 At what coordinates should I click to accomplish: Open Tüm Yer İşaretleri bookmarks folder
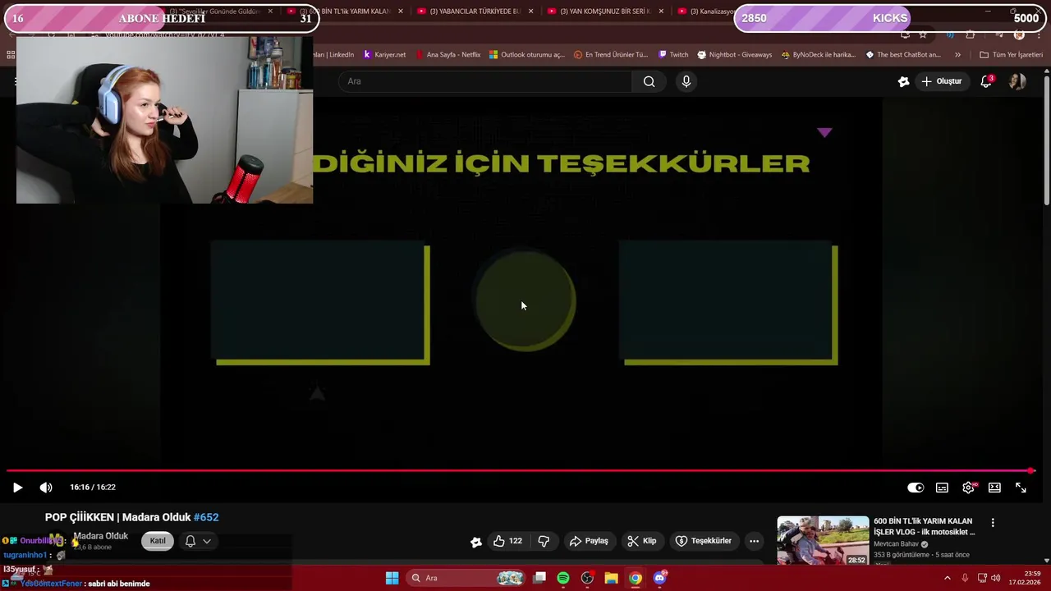[1011, 55]
